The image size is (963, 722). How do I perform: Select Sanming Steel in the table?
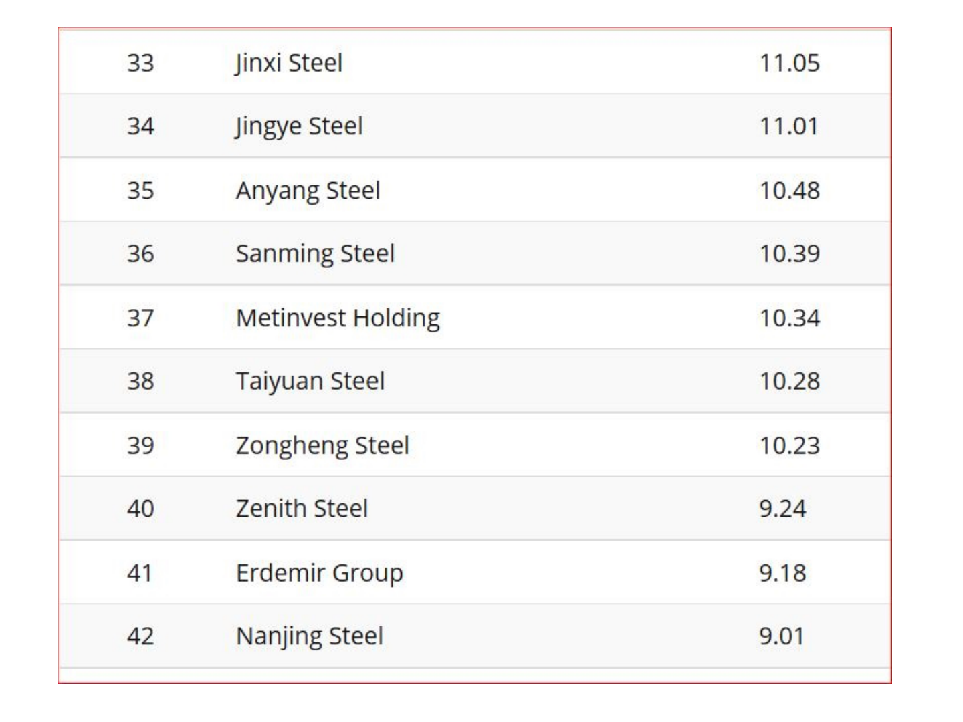[315, 254]
